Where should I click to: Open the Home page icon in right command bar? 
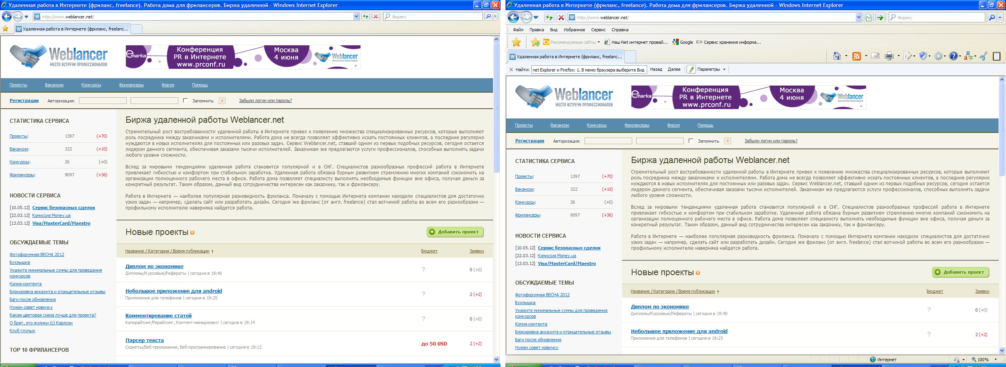tap(837, 56)
